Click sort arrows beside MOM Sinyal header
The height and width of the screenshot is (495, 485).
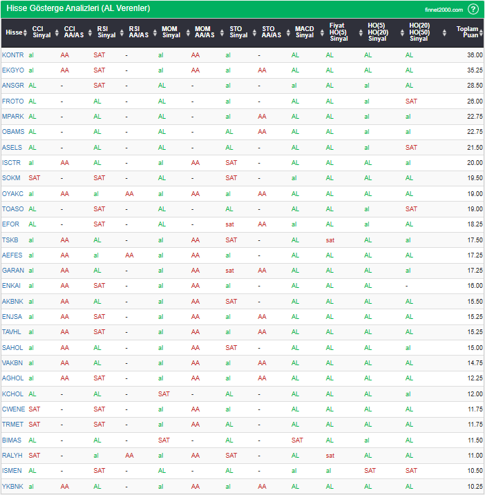click(x=187, y=32)
